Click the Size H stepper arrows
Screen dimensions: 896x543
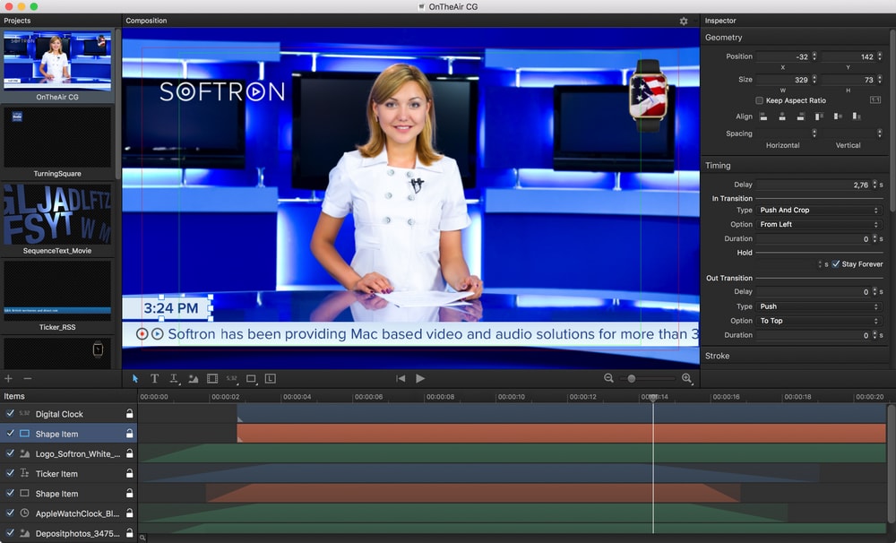pyautogui.click(x=880, y=80)
